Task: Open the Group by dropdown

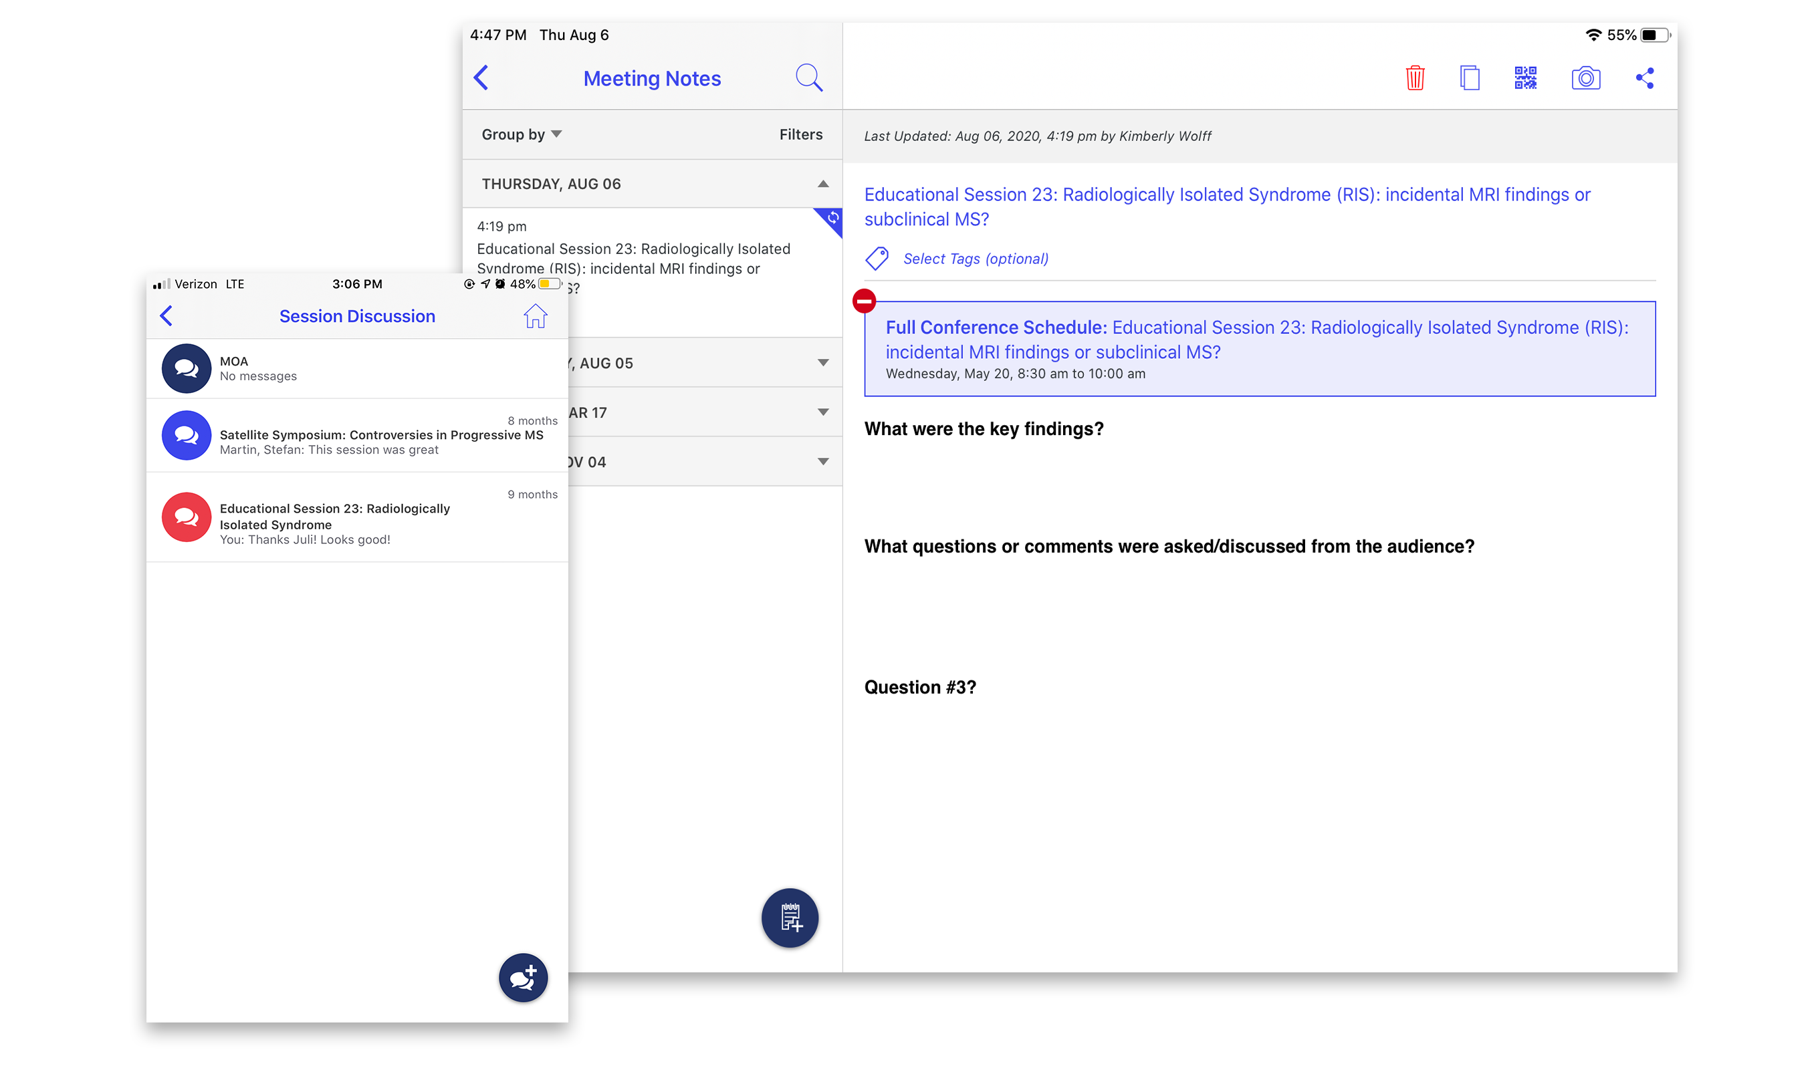Action: (x=522, y=134)
